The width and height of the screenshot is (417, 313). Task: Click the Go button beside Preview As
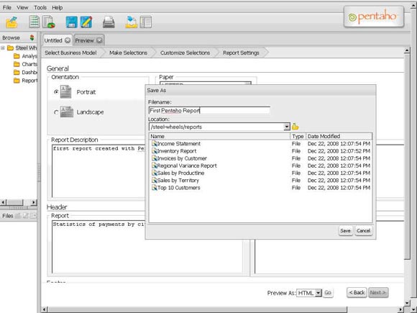coord(328,293)
